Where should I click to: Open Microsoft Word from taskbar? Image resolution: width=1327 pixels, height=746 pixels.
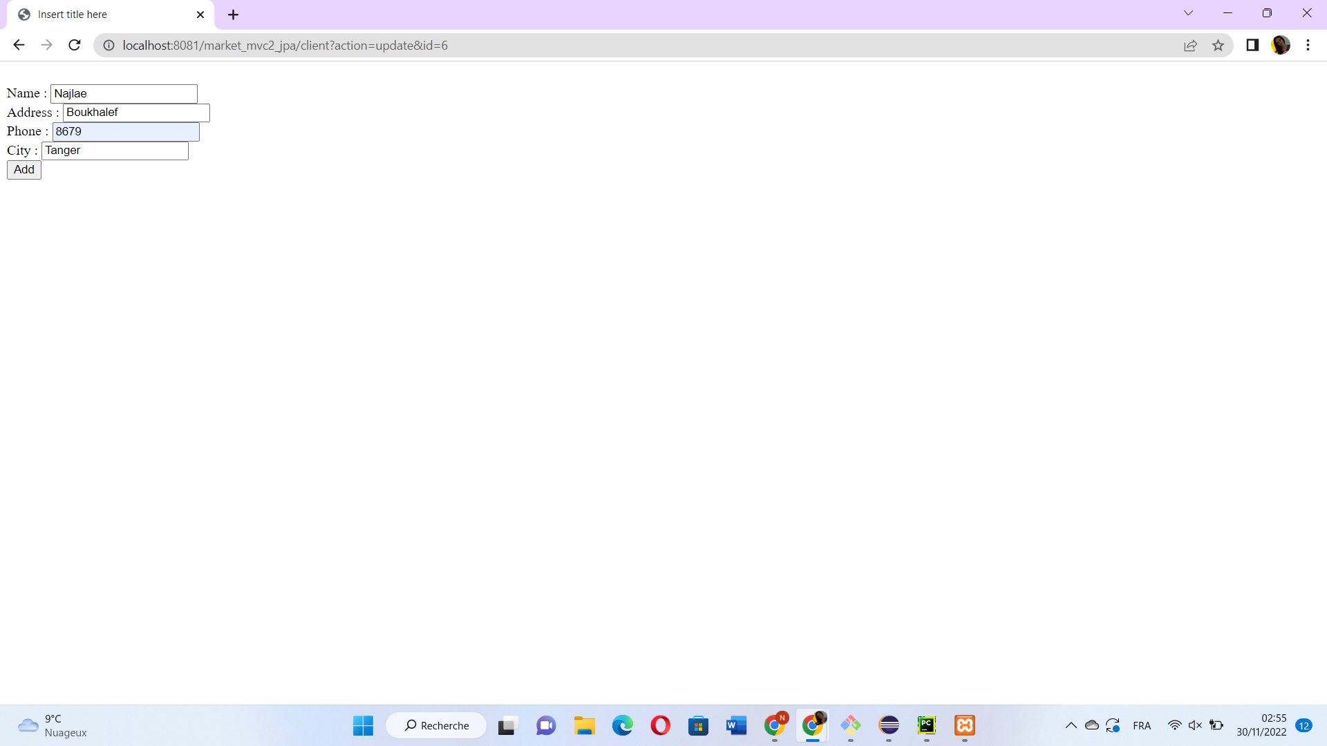[x=736, y=725]
